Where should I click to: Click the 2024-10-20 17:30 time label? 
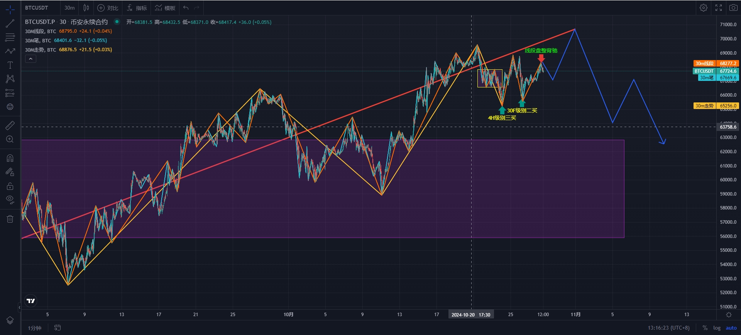471,315
